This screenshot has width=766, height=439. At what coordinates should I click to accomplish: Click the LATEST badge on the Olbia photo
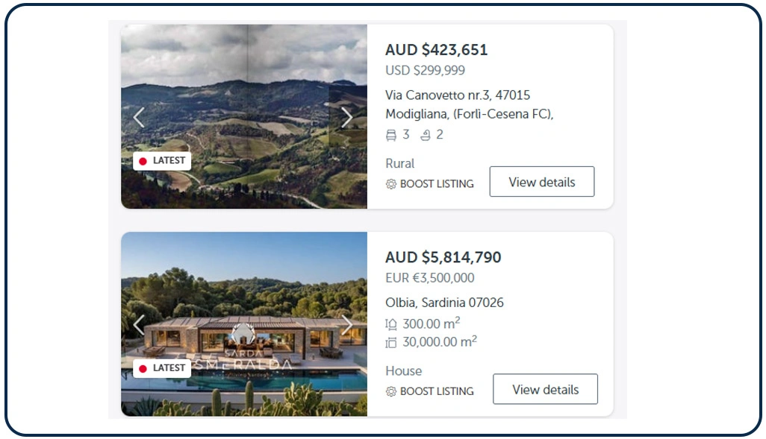click(162, 368)
